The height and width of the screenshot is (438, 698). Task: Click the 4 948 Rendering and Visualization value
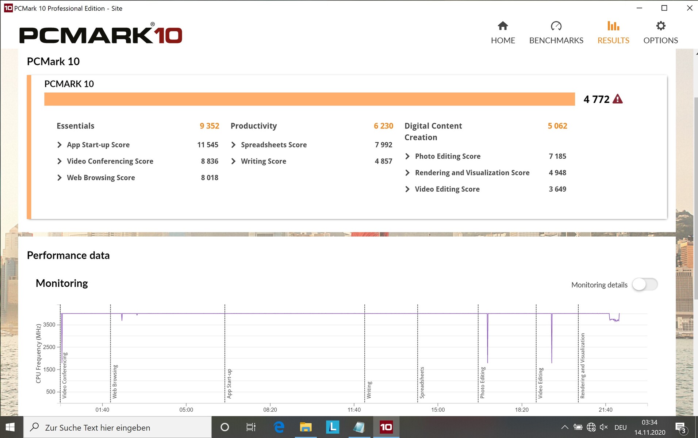click(x=557, y=173)
